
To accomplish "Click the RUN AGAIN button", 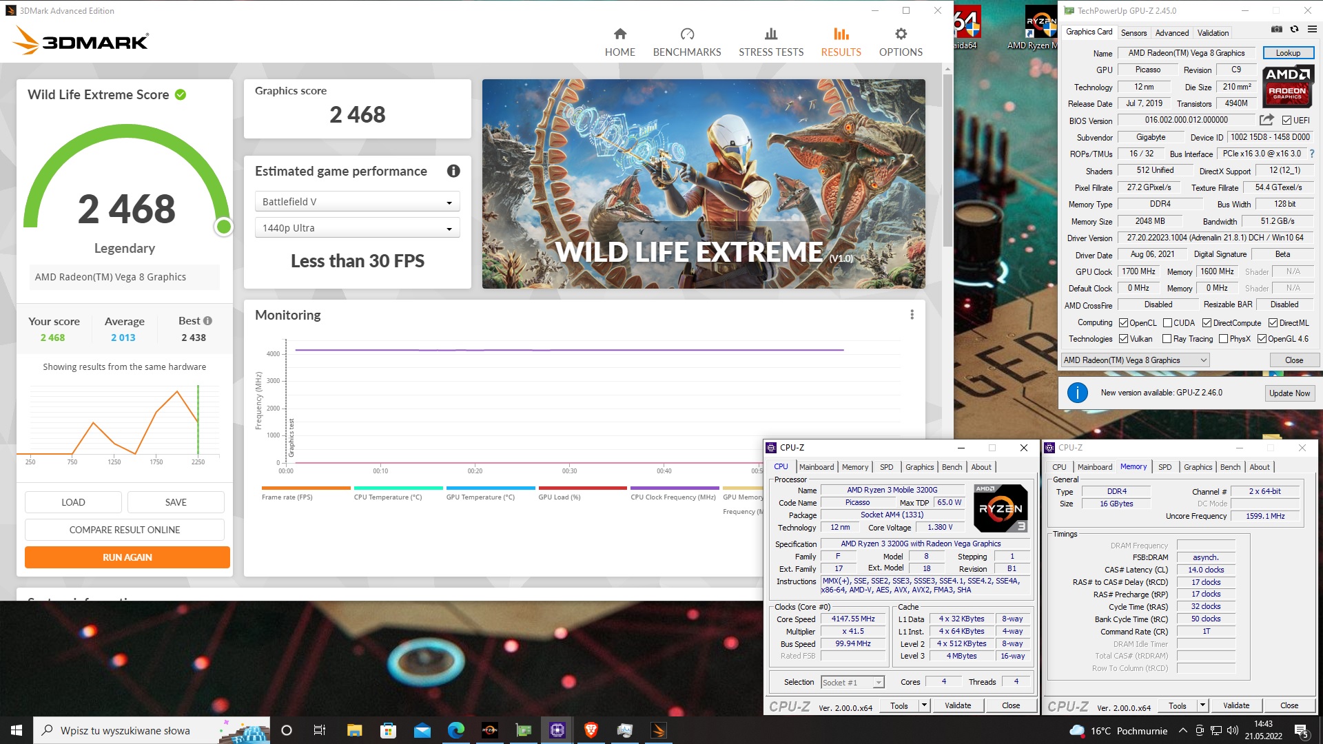I will [127, 557].
